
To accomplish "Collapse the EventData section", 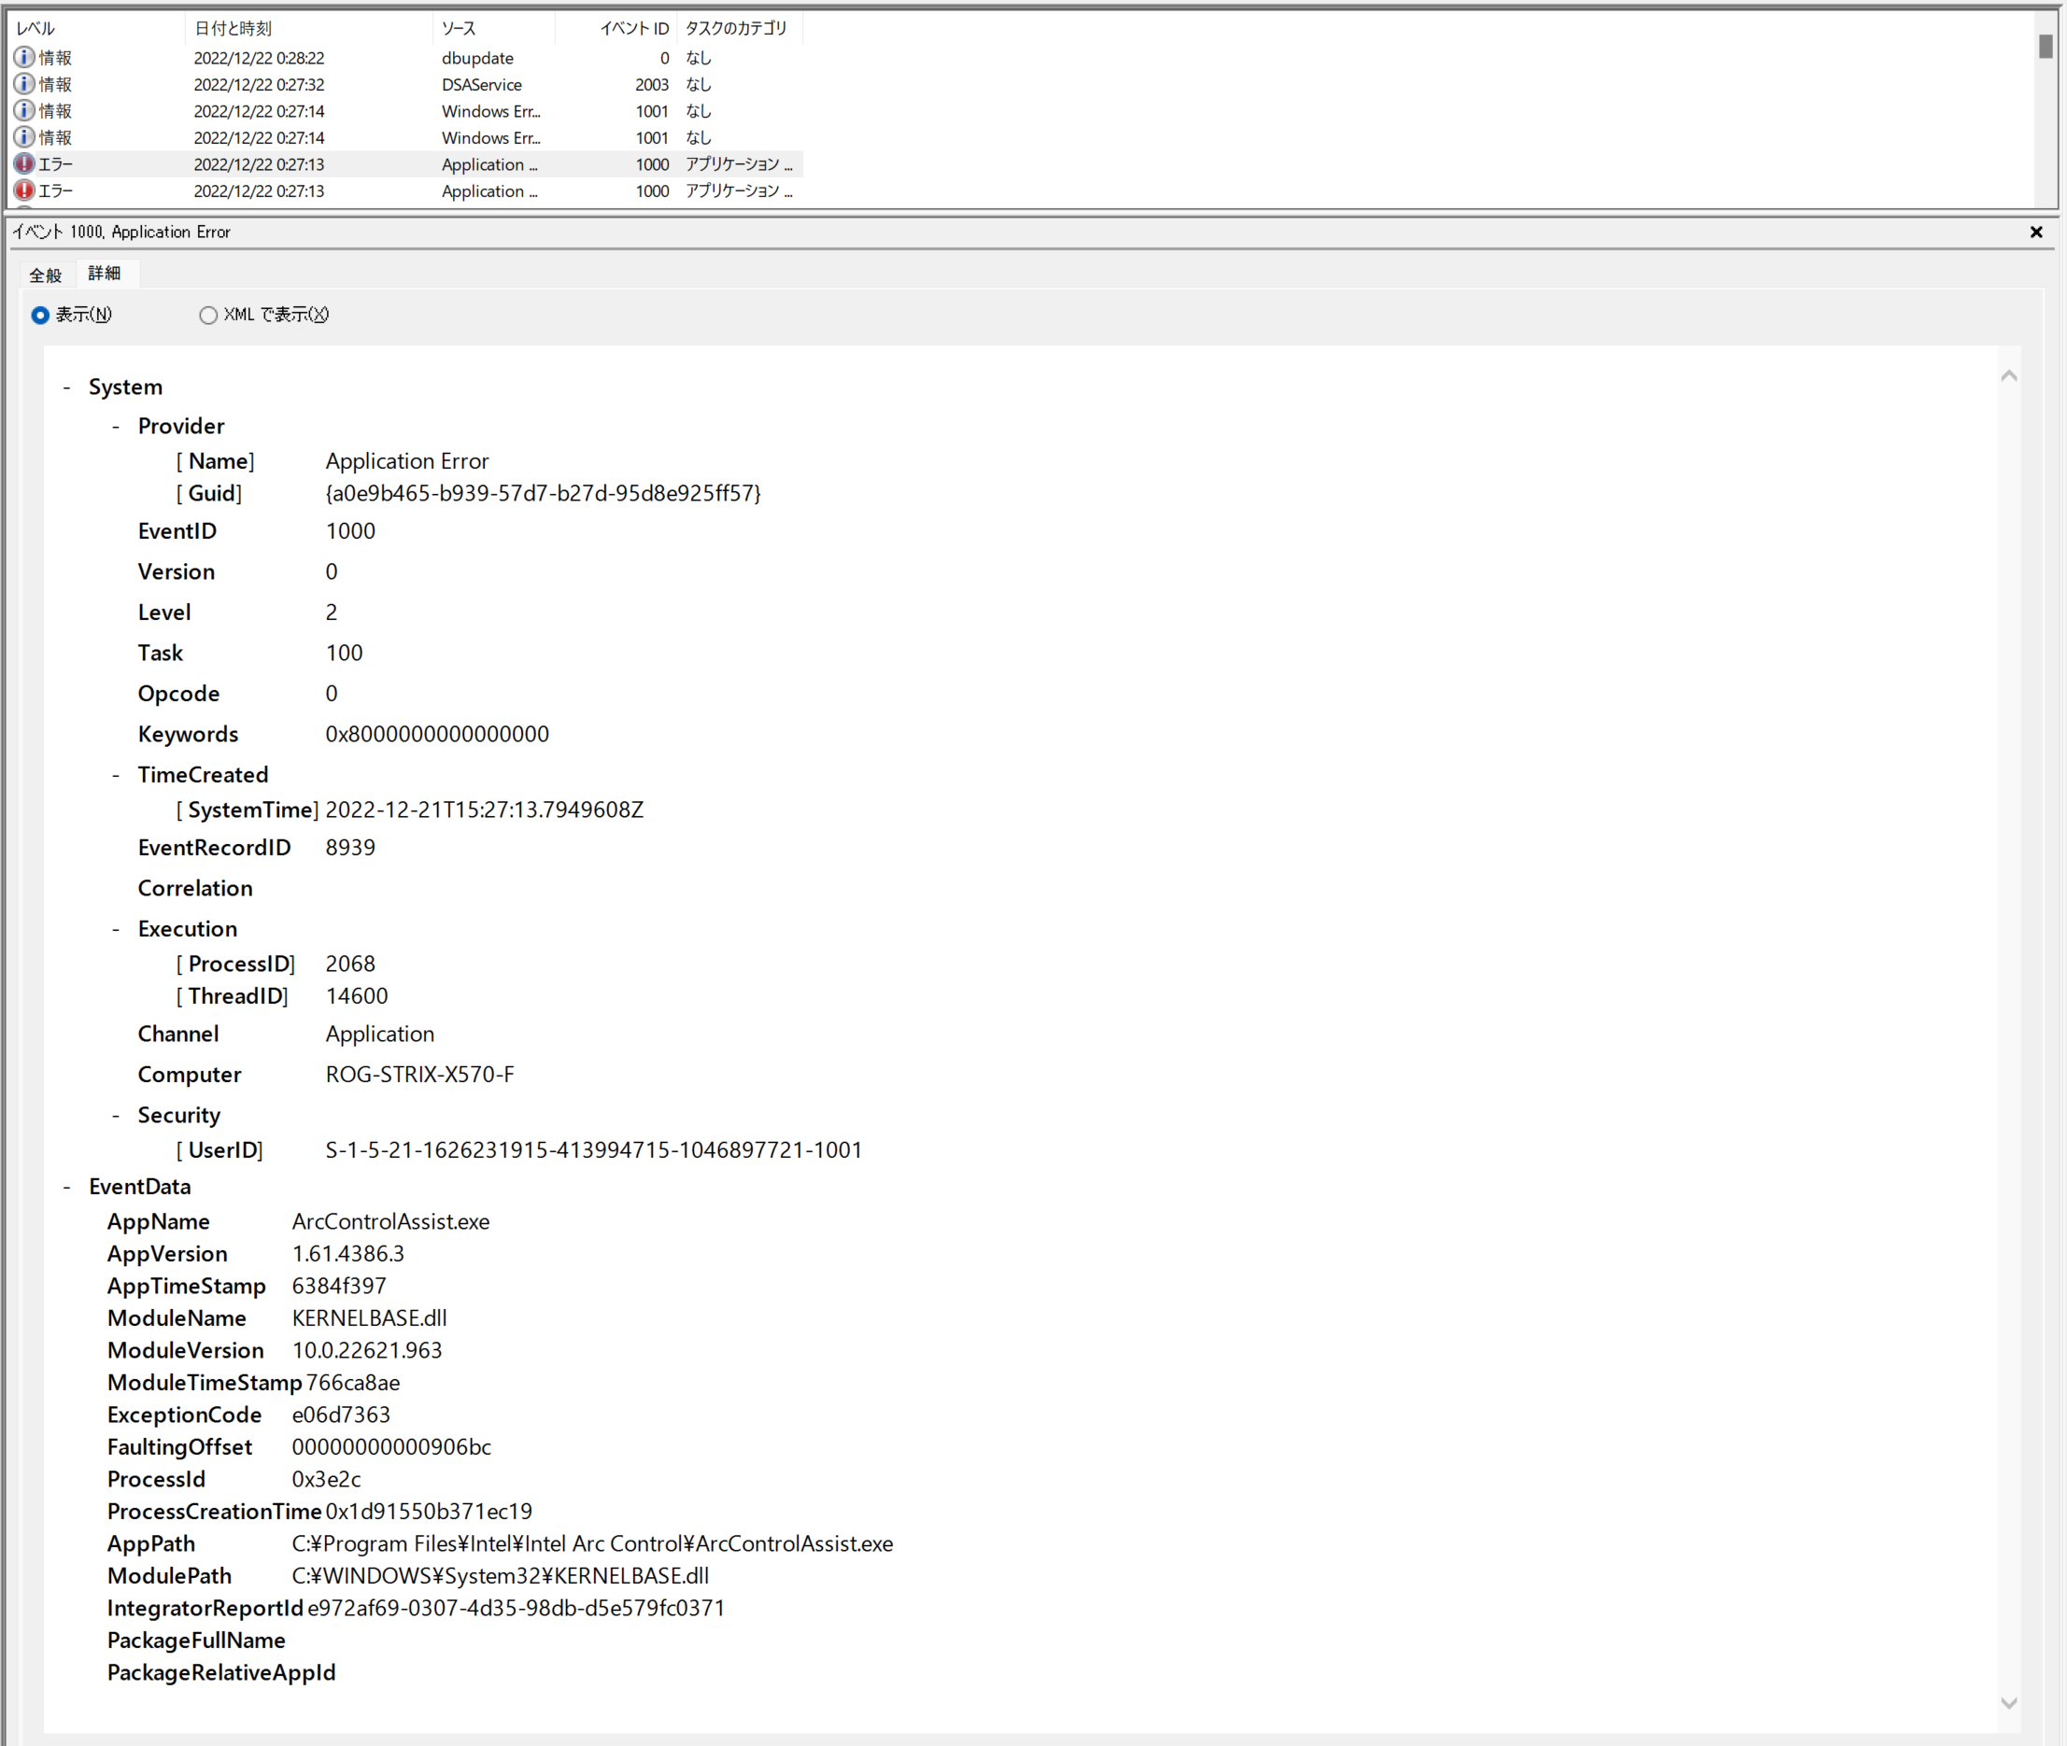I will tap(67, 1186).
